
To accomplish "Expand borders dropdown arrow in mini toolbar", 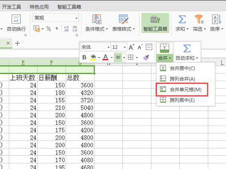I will 137,57.
